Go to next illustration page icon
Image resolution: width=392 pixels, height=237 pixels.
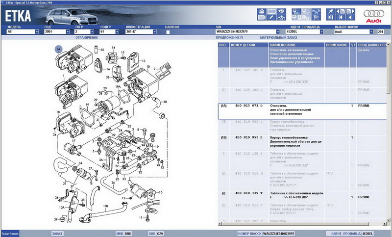[x=350, y=11]
